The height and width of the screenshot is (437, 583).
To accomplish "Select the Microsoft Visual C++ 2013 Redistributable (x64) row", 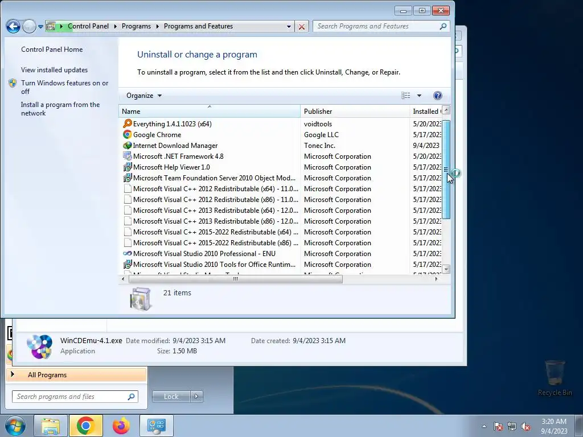I will coord(281,211).
